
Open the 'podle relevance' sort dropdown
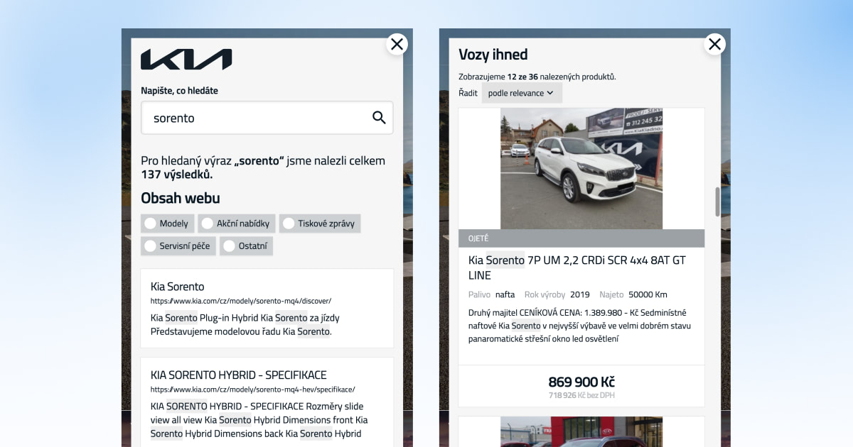[522, 93]
